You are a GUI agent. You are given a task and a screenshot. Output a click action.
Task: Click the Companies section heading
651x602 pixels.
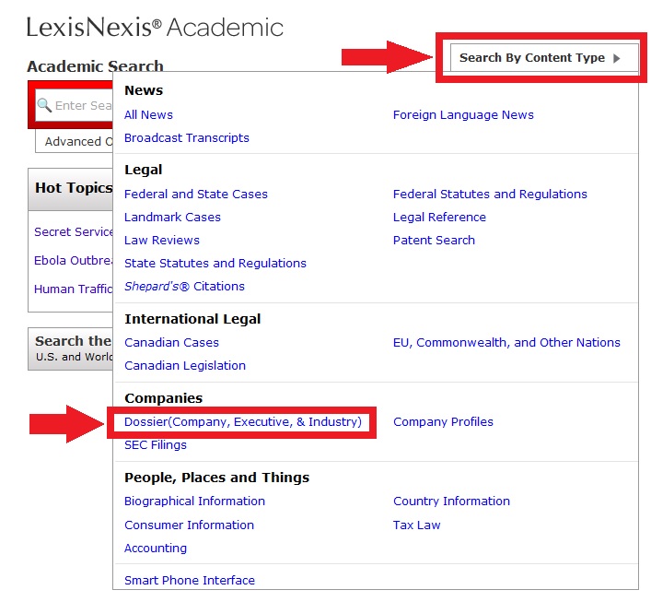164,398
